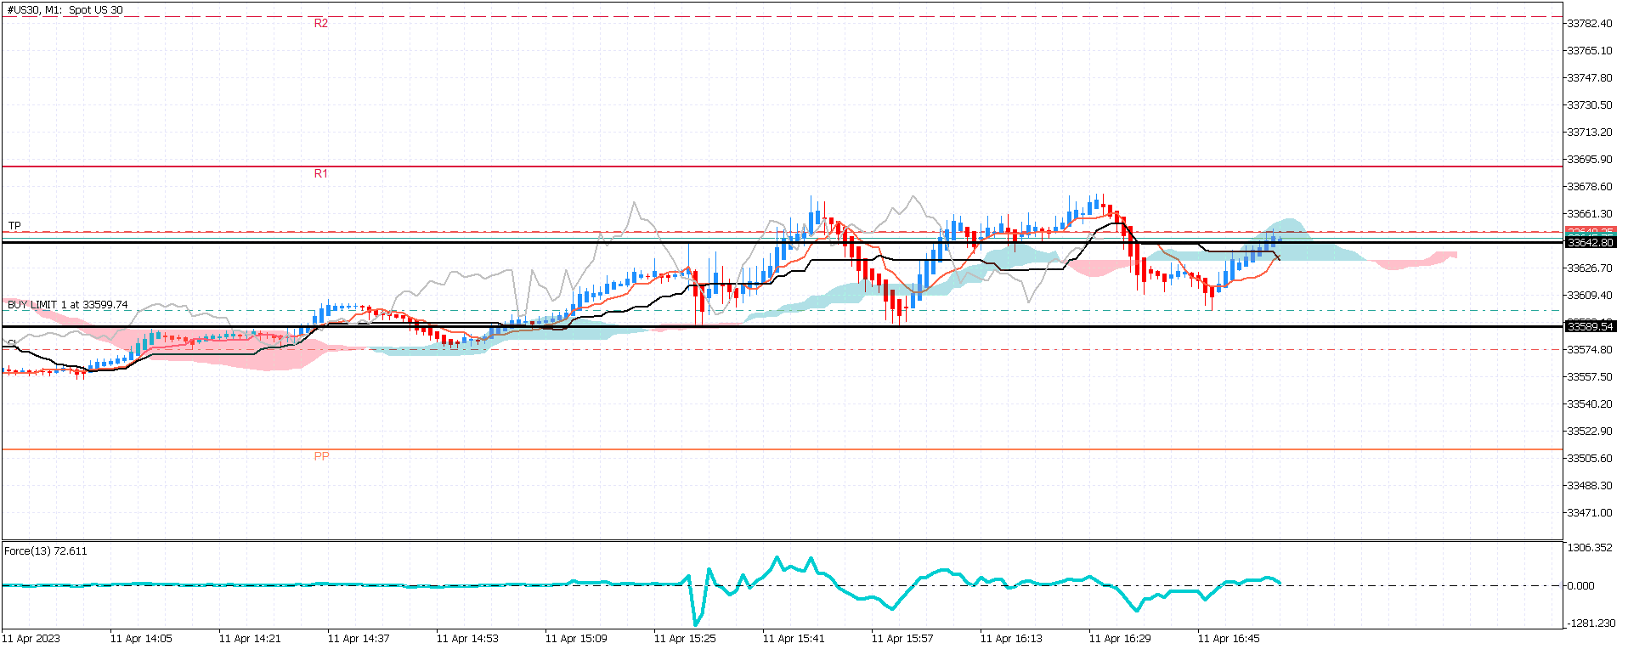Click the '11 Apr 14:21' time marker
1628x649 pixels.
point(250,639)
